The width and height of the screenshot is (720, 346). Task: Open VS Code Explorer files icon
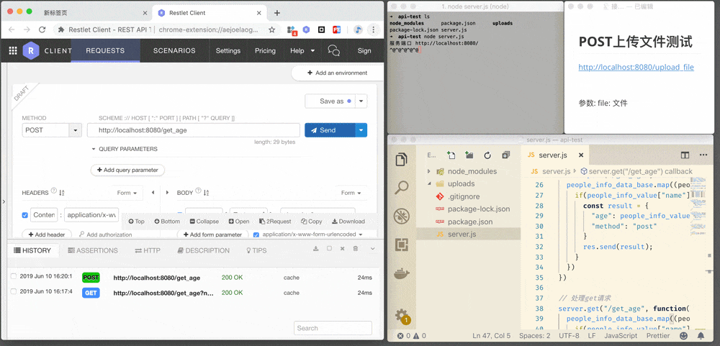tap(402, 160)
